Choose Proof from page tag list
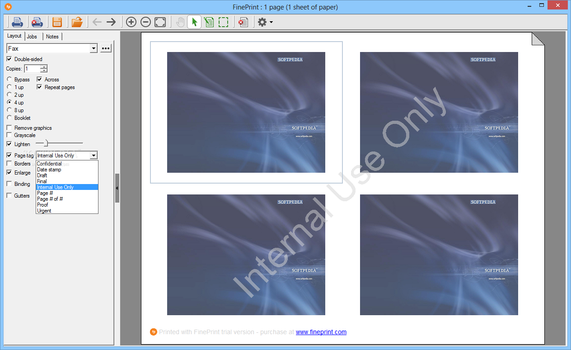The image size is (571, 350). click(67, 205)
